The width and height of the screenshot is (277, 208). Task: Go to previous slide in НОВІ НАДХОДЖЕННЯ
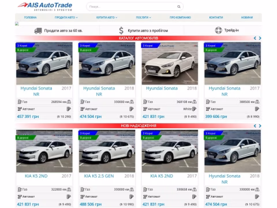[x=255, y=126]
